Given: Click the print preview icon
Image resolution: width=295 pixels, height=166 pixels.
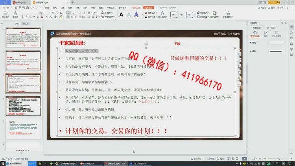Looking at the screenshot, I should pos(28,8).
